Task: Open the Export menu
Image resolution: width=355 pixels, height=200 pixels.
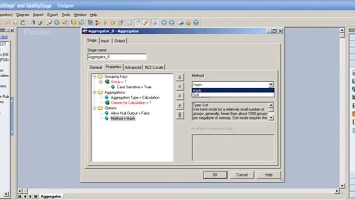Action: (x=53, y=15)
